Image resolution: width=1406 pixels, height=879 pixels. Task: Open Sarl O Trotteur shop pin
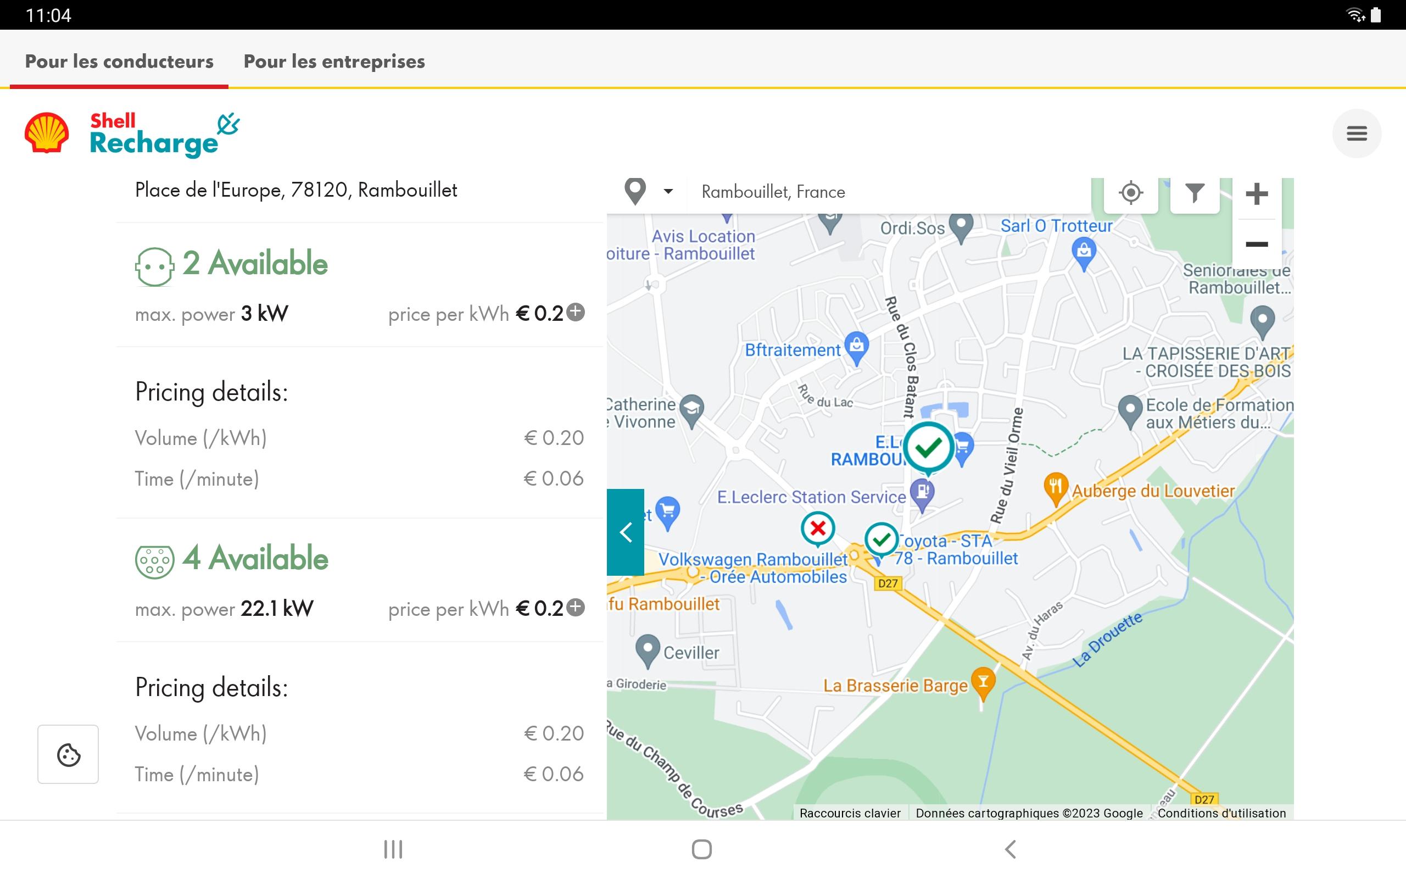tap(1084, 253)
